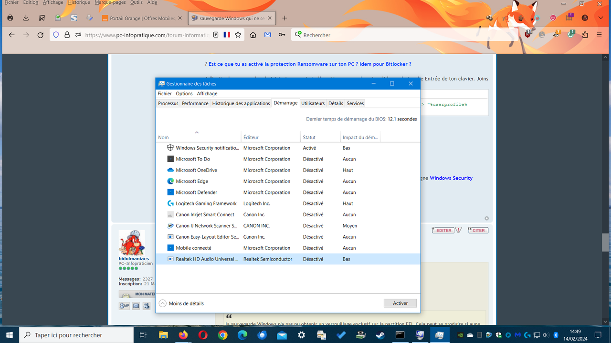Open the Gmail M toolbar icon
The image size is (611, 343).
pos(267,35)
